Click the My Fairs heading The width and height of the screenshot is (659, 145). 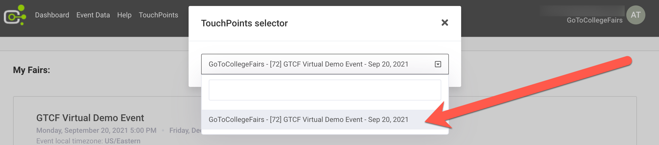click(32, 70)
